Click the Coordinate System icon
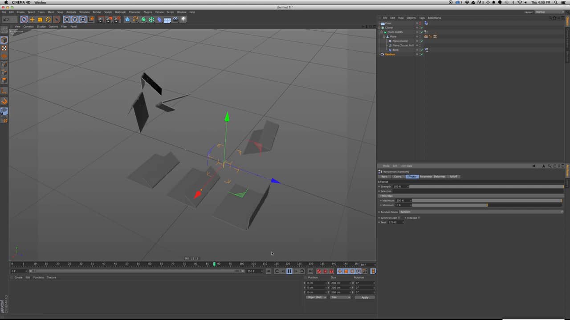The height and width of the screenshot is (320, 570). pyautogui.click(x=91, y=20)
